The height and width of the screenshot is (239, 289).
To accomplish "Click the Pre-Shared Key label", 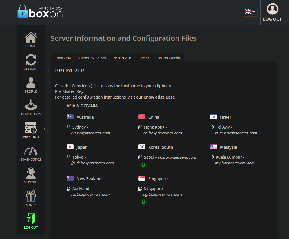I will click(x=70, y=91).
